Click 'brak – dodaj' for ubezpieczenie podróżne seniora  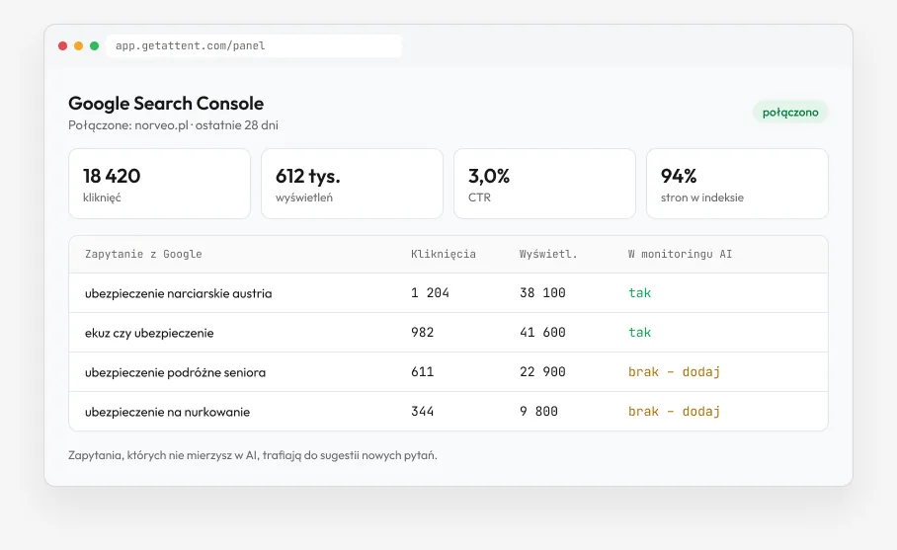[x=674, y=371]
